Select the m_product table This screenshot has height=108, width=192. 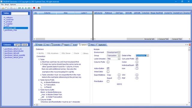[x=8, y=22]
